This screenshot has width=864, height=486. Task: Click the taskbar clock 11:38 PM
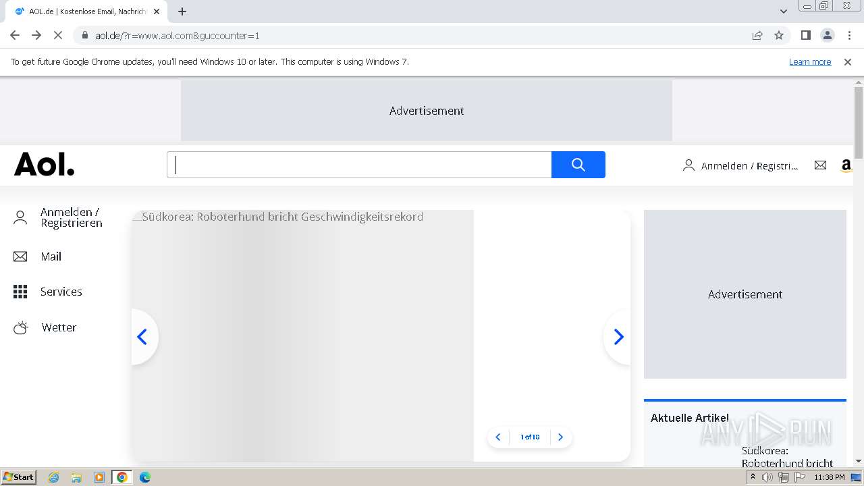tap(830, 477)
